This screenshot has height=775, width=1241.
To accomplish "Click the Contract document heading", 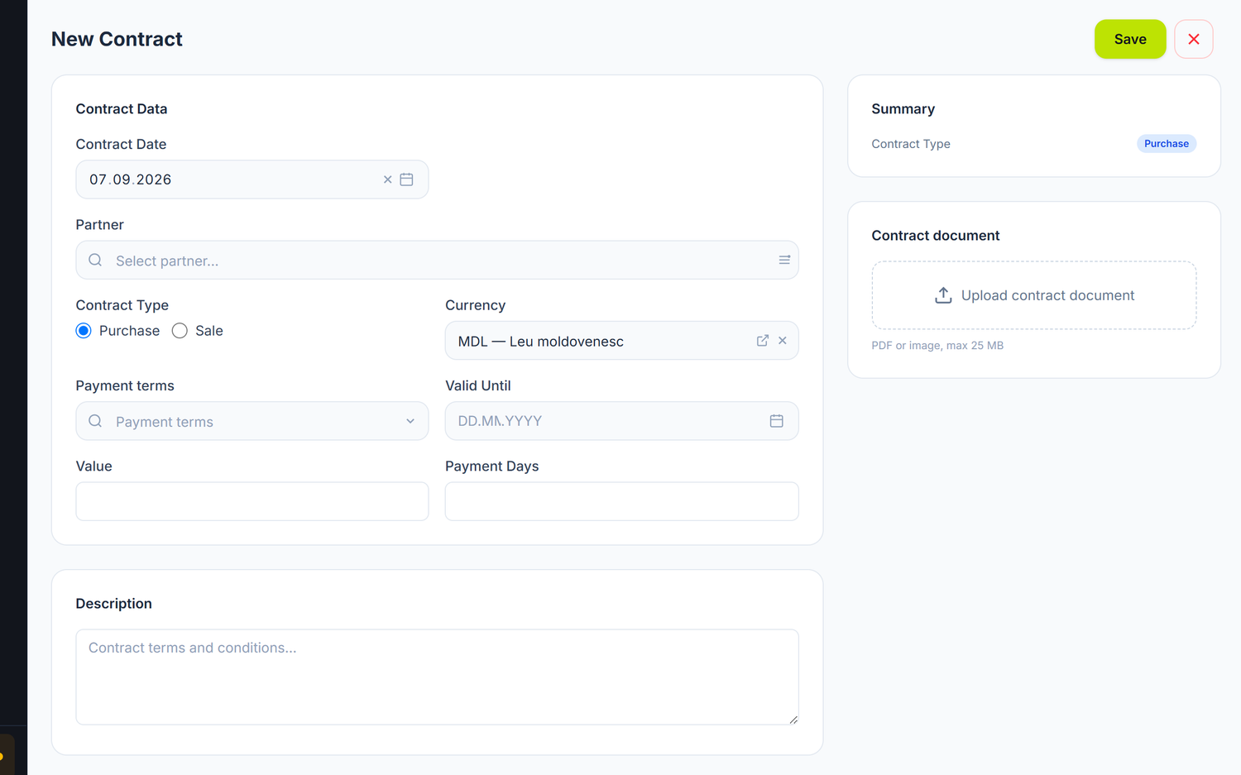I will click(936, 236).
